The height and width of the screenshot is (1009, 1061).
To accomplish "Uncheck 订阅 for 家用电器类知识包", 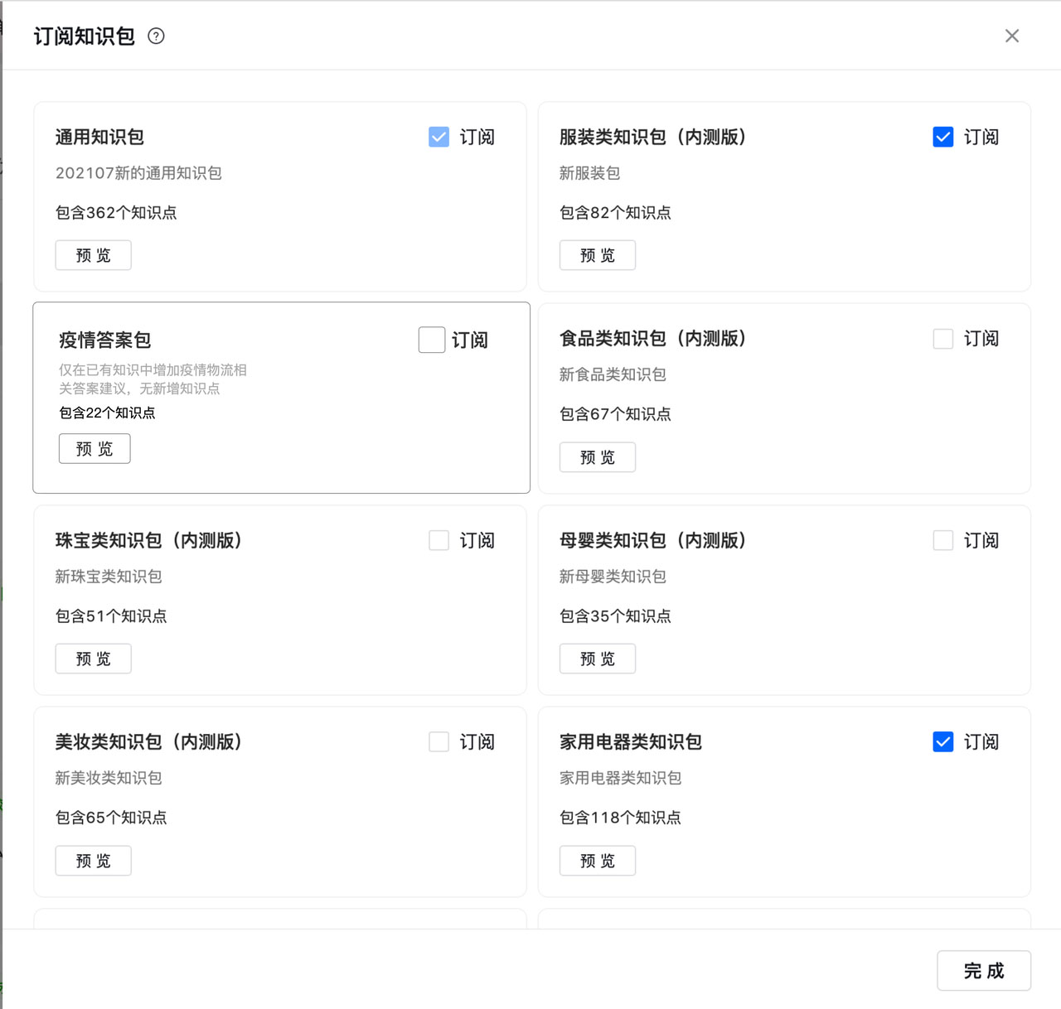I will (942, 741).
